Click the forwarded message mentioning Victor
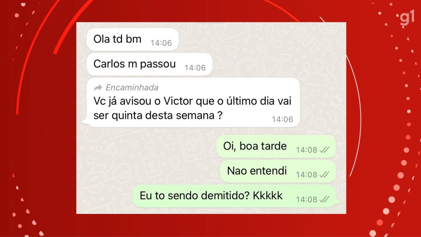Screen dimensions: 421x237 click(191, 103)
